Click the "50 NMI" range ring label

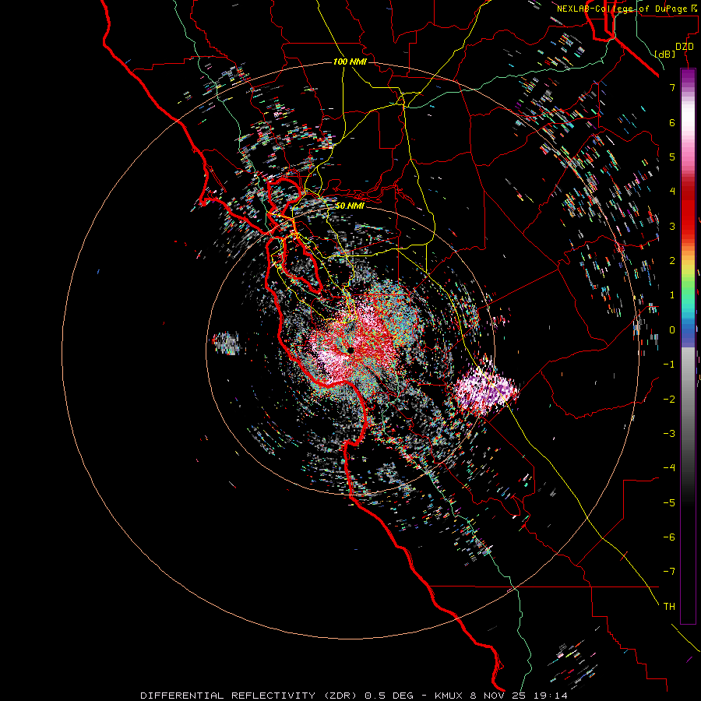pyautogui.click(x=350, y=206)
